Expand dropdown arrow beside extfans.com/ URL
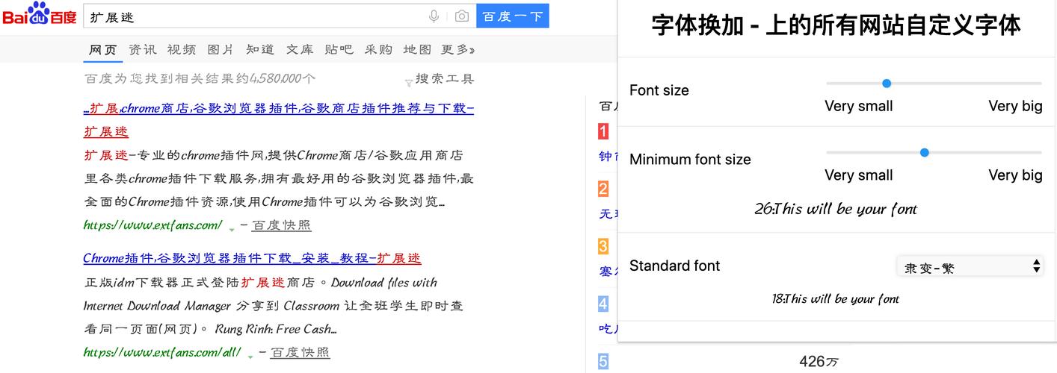 (x=232, y=228)
